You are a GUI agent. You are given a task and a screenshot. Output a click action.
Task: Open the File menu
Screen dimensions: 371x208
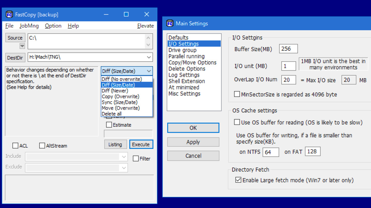[x=9, y=26]
